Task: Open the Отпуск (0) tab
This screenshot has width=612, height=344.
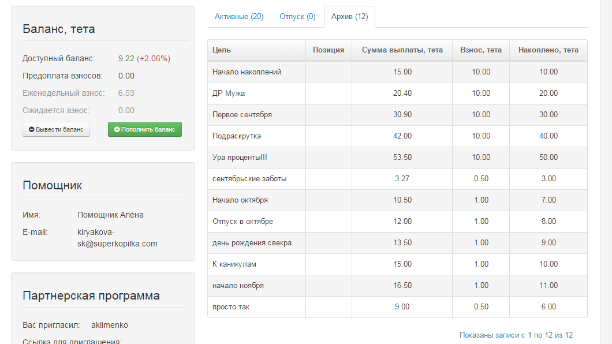Action: (x=297, y=17)
